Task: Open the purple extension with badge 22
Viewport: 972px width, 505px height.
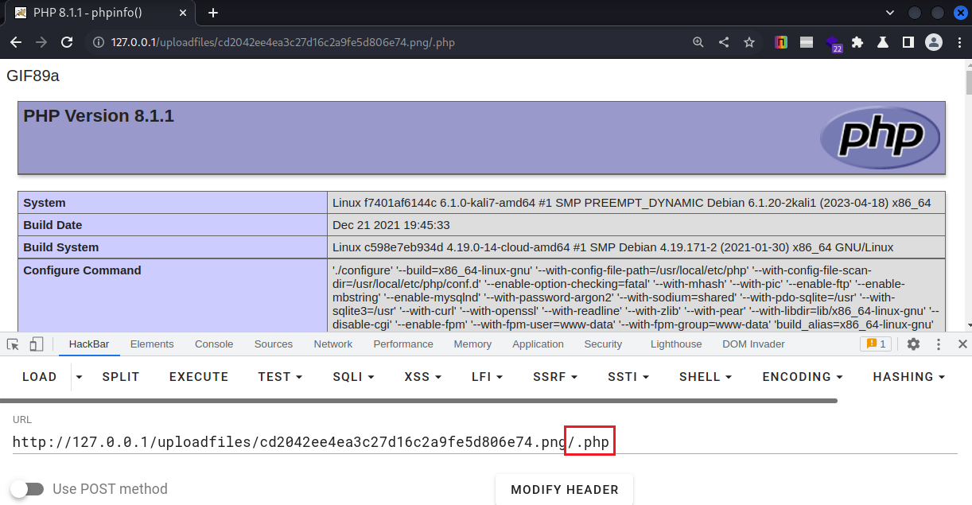Action: (x=833, y=44)
